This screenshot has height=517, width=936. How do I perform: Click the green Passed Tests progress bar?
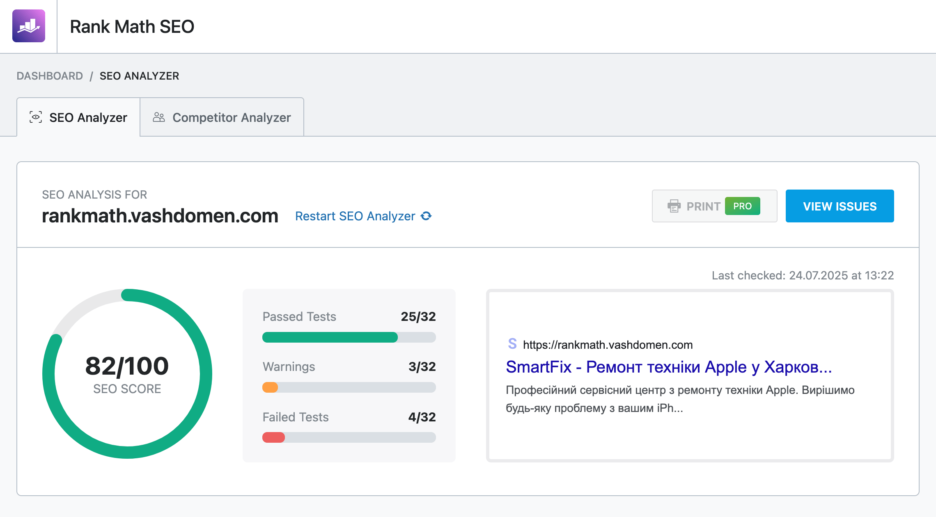tap(330, 337)
